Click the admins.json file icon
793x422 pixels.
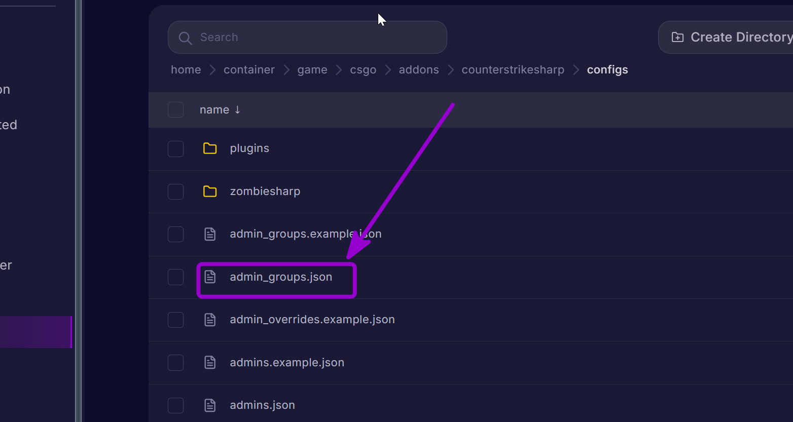210,405
